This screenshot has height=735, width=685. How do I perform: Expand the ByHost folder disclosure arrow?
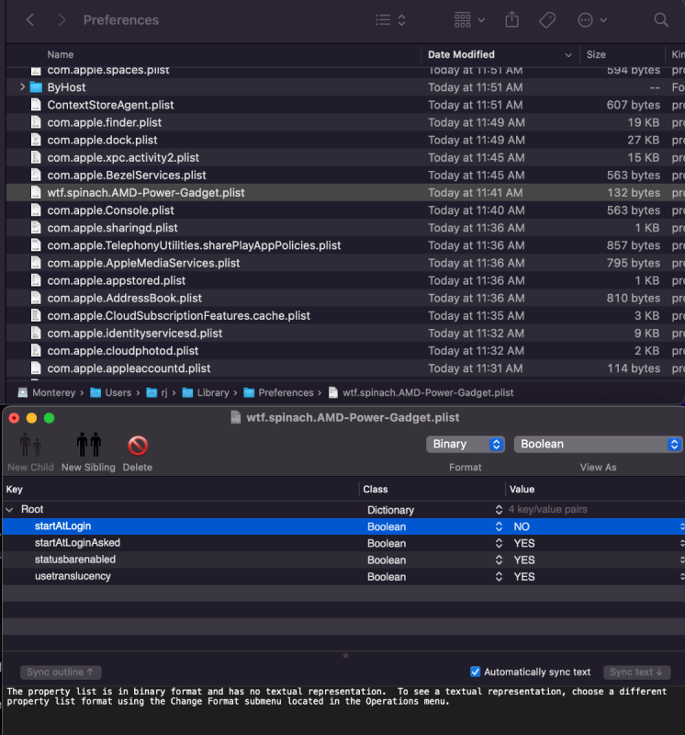22,87
